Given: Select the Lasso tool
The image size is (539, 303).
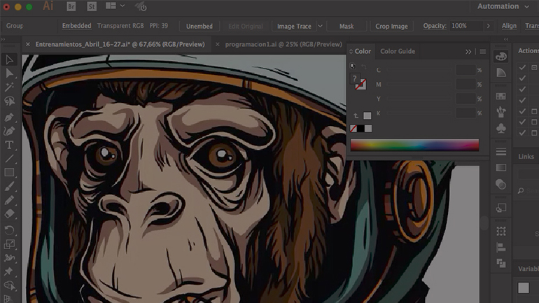Looking at the screenshot, I should 9,101.
